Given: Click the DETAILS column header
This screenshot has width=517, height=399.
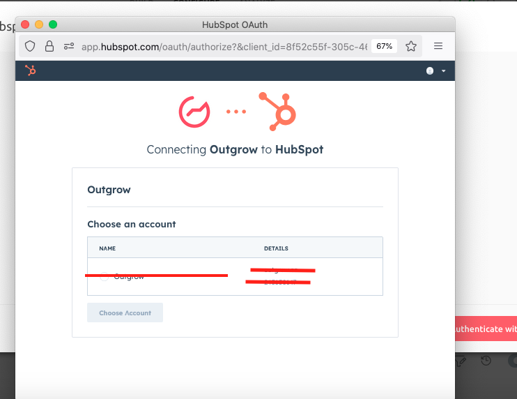Looking at the screenshot, I should [276, 248].
